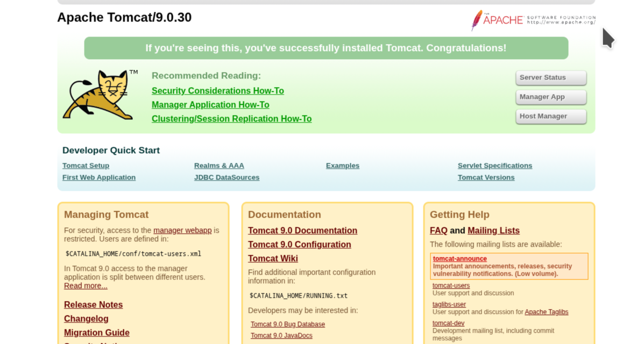Open the FAQ link
This screenshot has height=344, width=644.
(x=438, y=230)
